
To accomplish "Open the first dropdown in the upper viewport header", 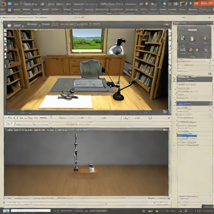I will point(33,25).
